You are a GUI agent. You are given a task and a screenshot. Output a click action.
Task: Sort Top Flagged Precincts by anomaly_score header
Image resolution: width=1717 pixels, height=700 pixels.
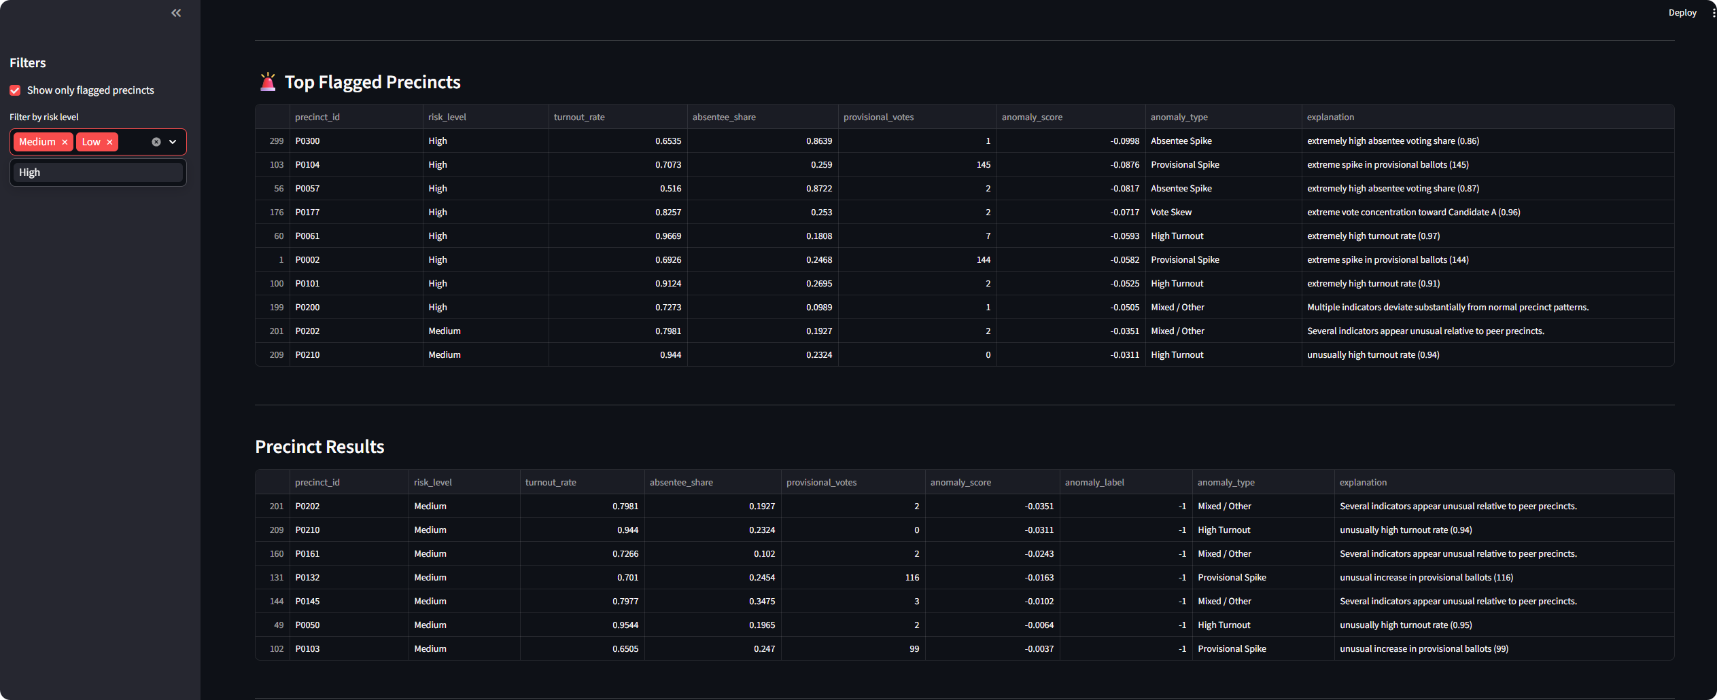[x=1071, y=117]
